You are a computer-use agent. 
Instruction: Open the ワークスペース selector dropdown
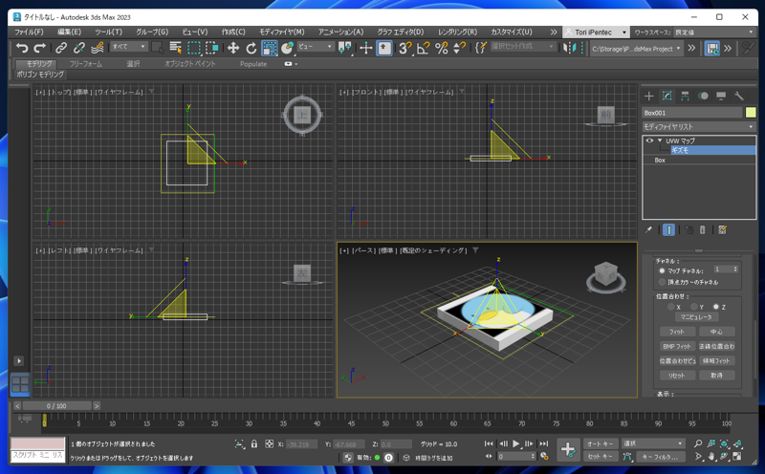click(x=714, y=32)
